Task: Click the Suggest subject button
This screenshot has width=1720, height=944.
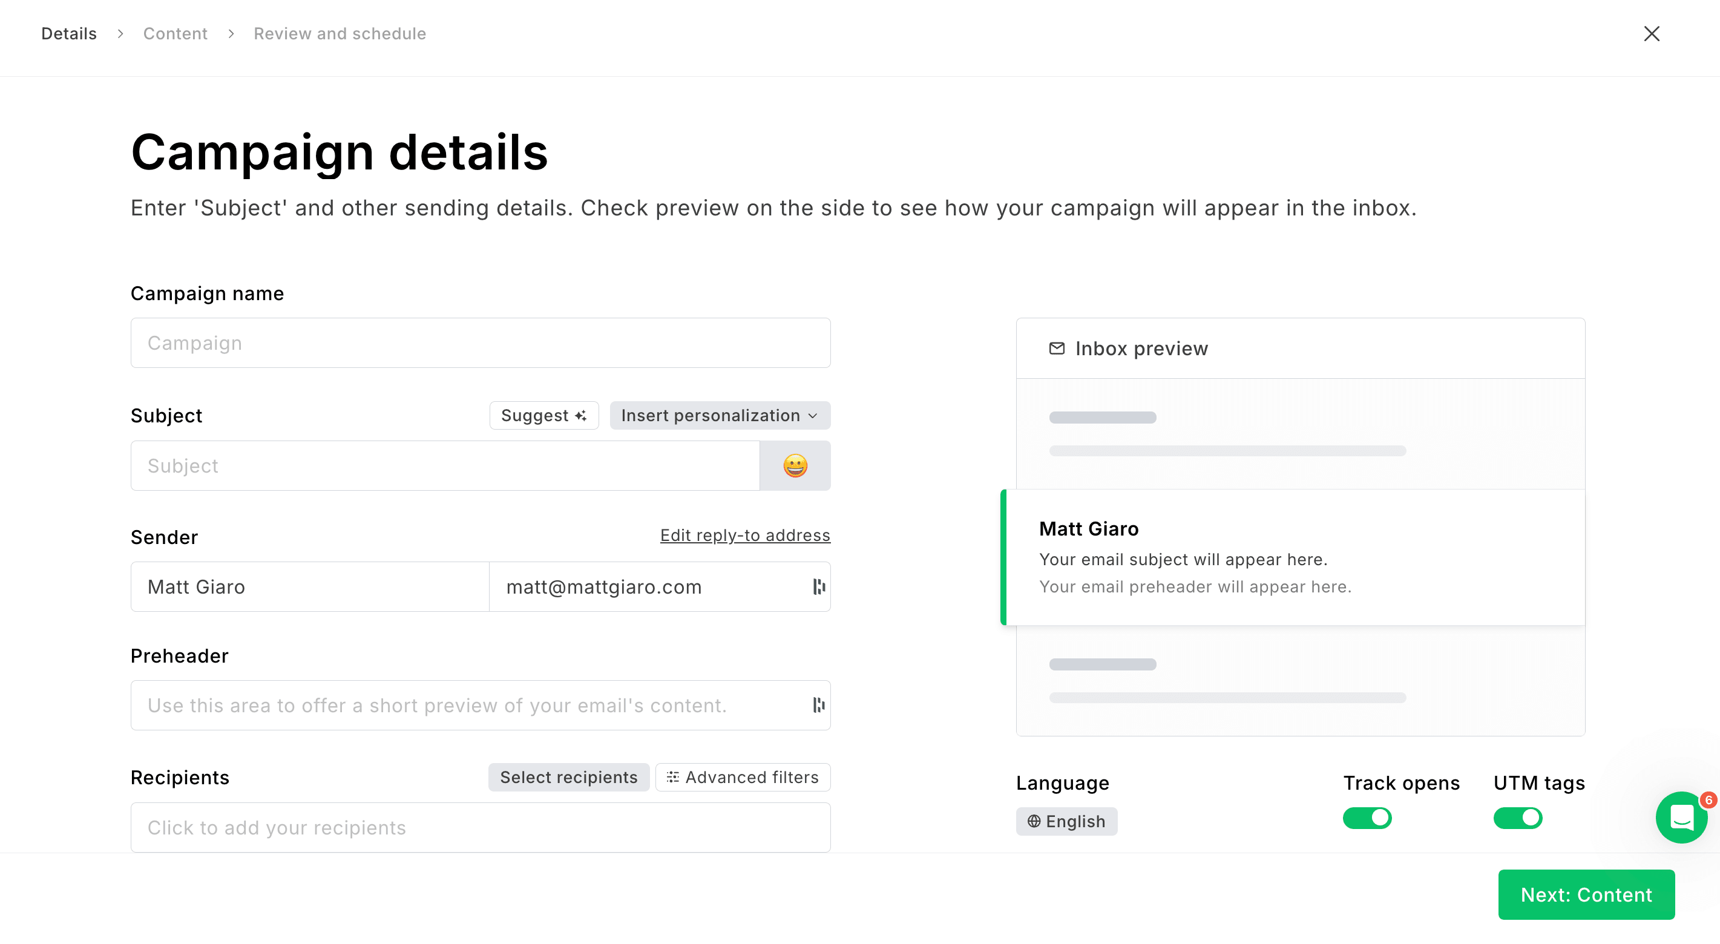Action: (x=543, y=415)
